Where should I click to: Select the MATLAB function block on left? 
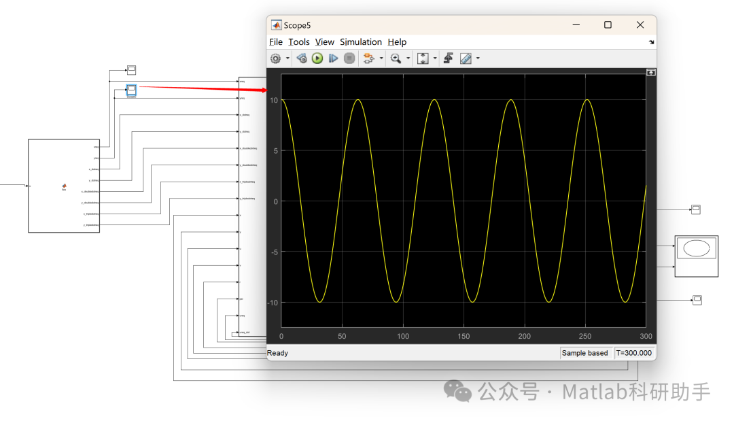pyautogui.click(x=64, y=186)
